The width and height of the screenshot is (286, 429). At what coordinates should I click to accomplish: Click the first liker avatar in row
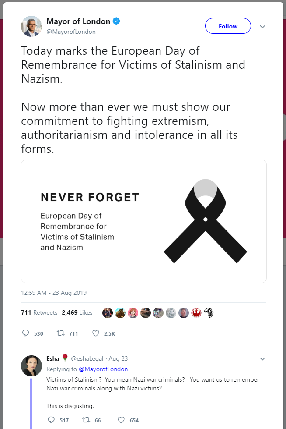(107, 313)
